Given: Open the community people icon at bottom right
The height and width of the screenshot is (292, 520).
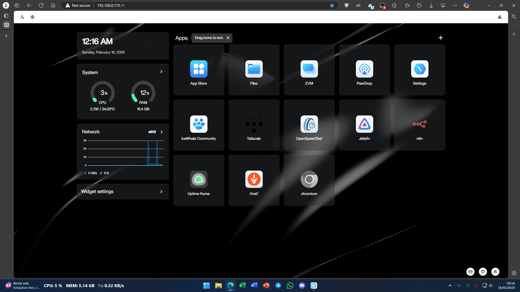Looking at the screenshot, I should coord(495,272).
